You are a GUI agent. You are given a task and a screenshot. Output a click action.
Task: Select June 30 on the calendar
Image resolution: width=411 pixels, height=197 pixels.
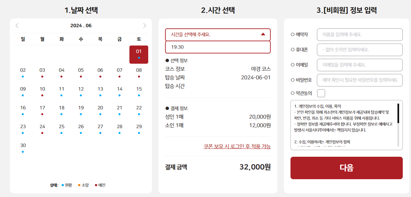point(22,145)
